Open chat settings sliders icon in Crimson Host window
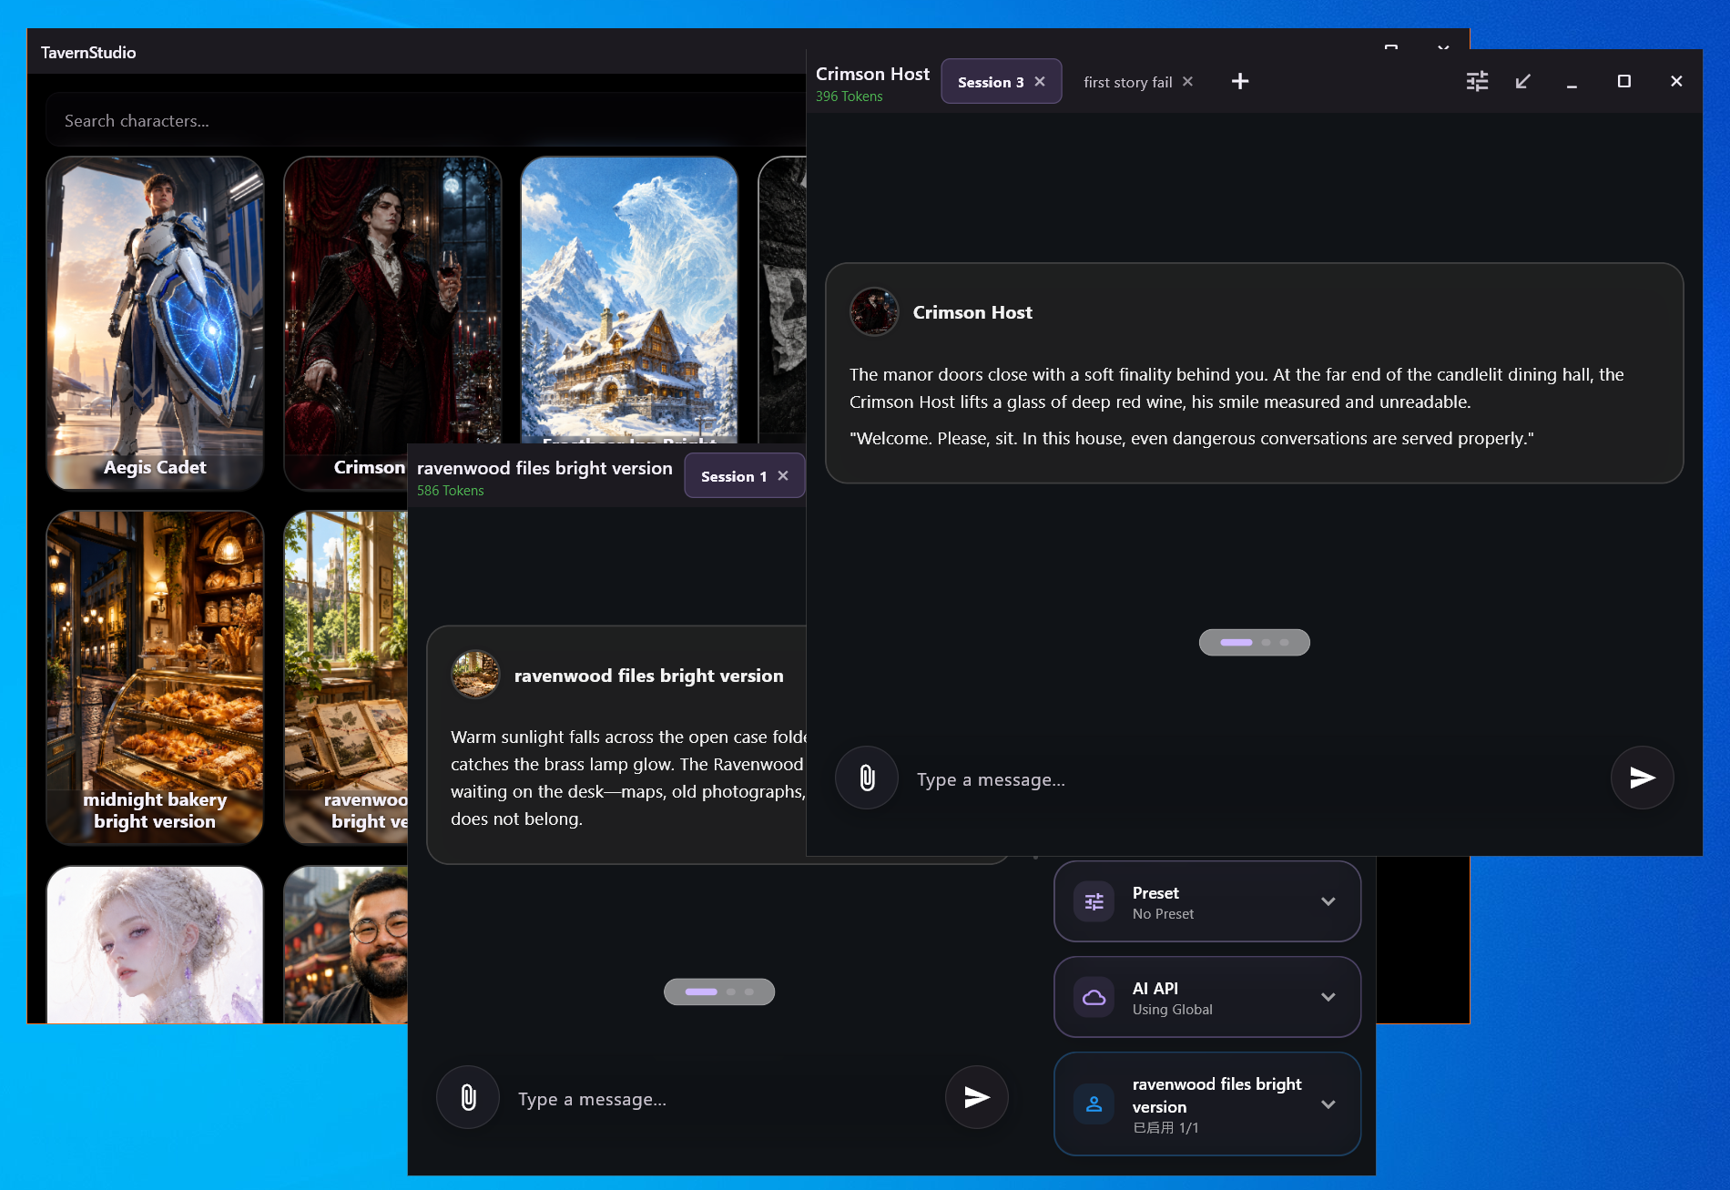Image resolution: width=1730 pixels, height=1190 pixels. pos(1477,81)
